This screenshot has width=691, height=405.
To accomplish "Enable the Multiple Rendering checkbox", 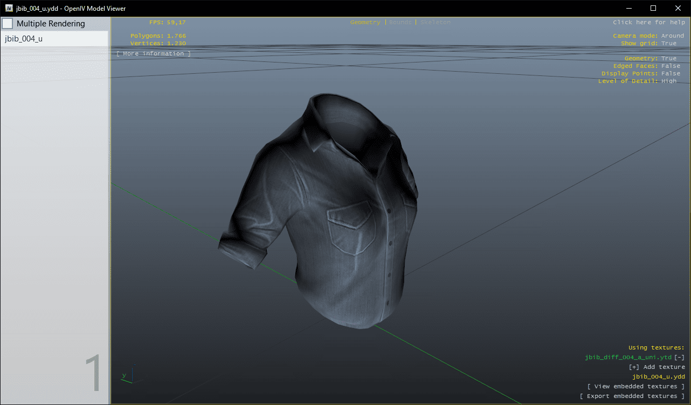I will [x=8, y=24].
